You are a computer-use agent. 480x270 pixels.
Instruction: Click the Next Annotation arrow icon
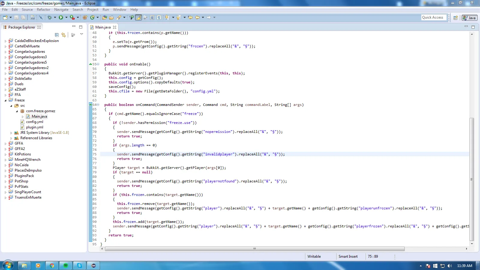167,17
